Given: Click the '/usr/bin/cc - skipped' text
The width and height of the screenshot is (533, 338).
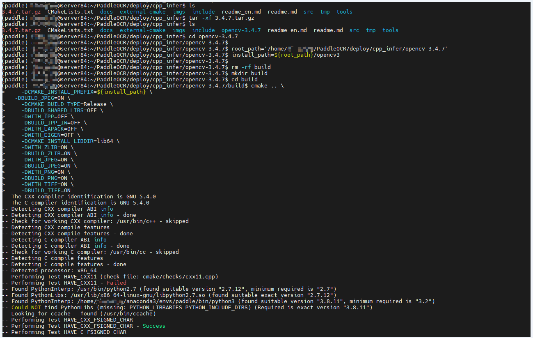Looking at the screenshot, I should (x=144, y=252).
